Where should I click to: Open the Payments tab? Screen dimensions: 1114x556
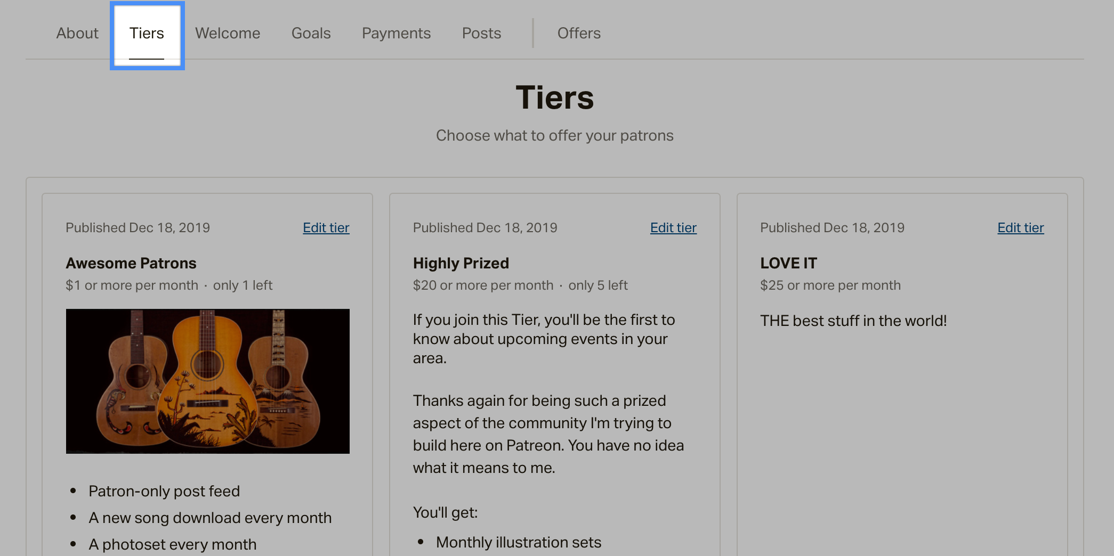point(396,33)
